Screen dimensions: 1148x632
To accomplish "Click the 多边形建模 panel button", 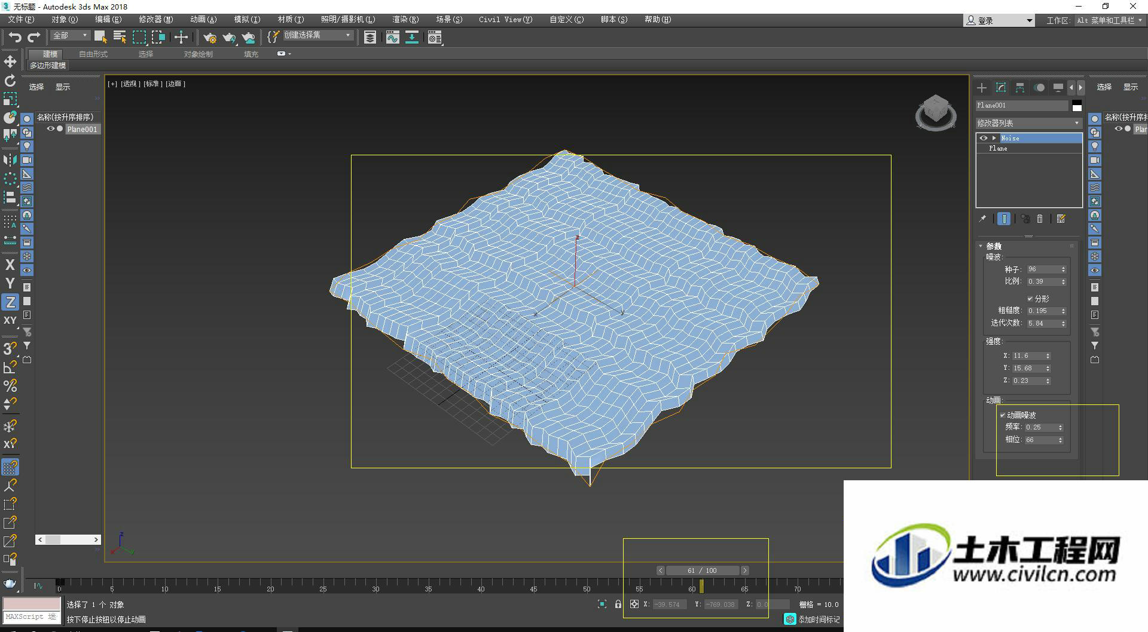I will pos(48,66).
